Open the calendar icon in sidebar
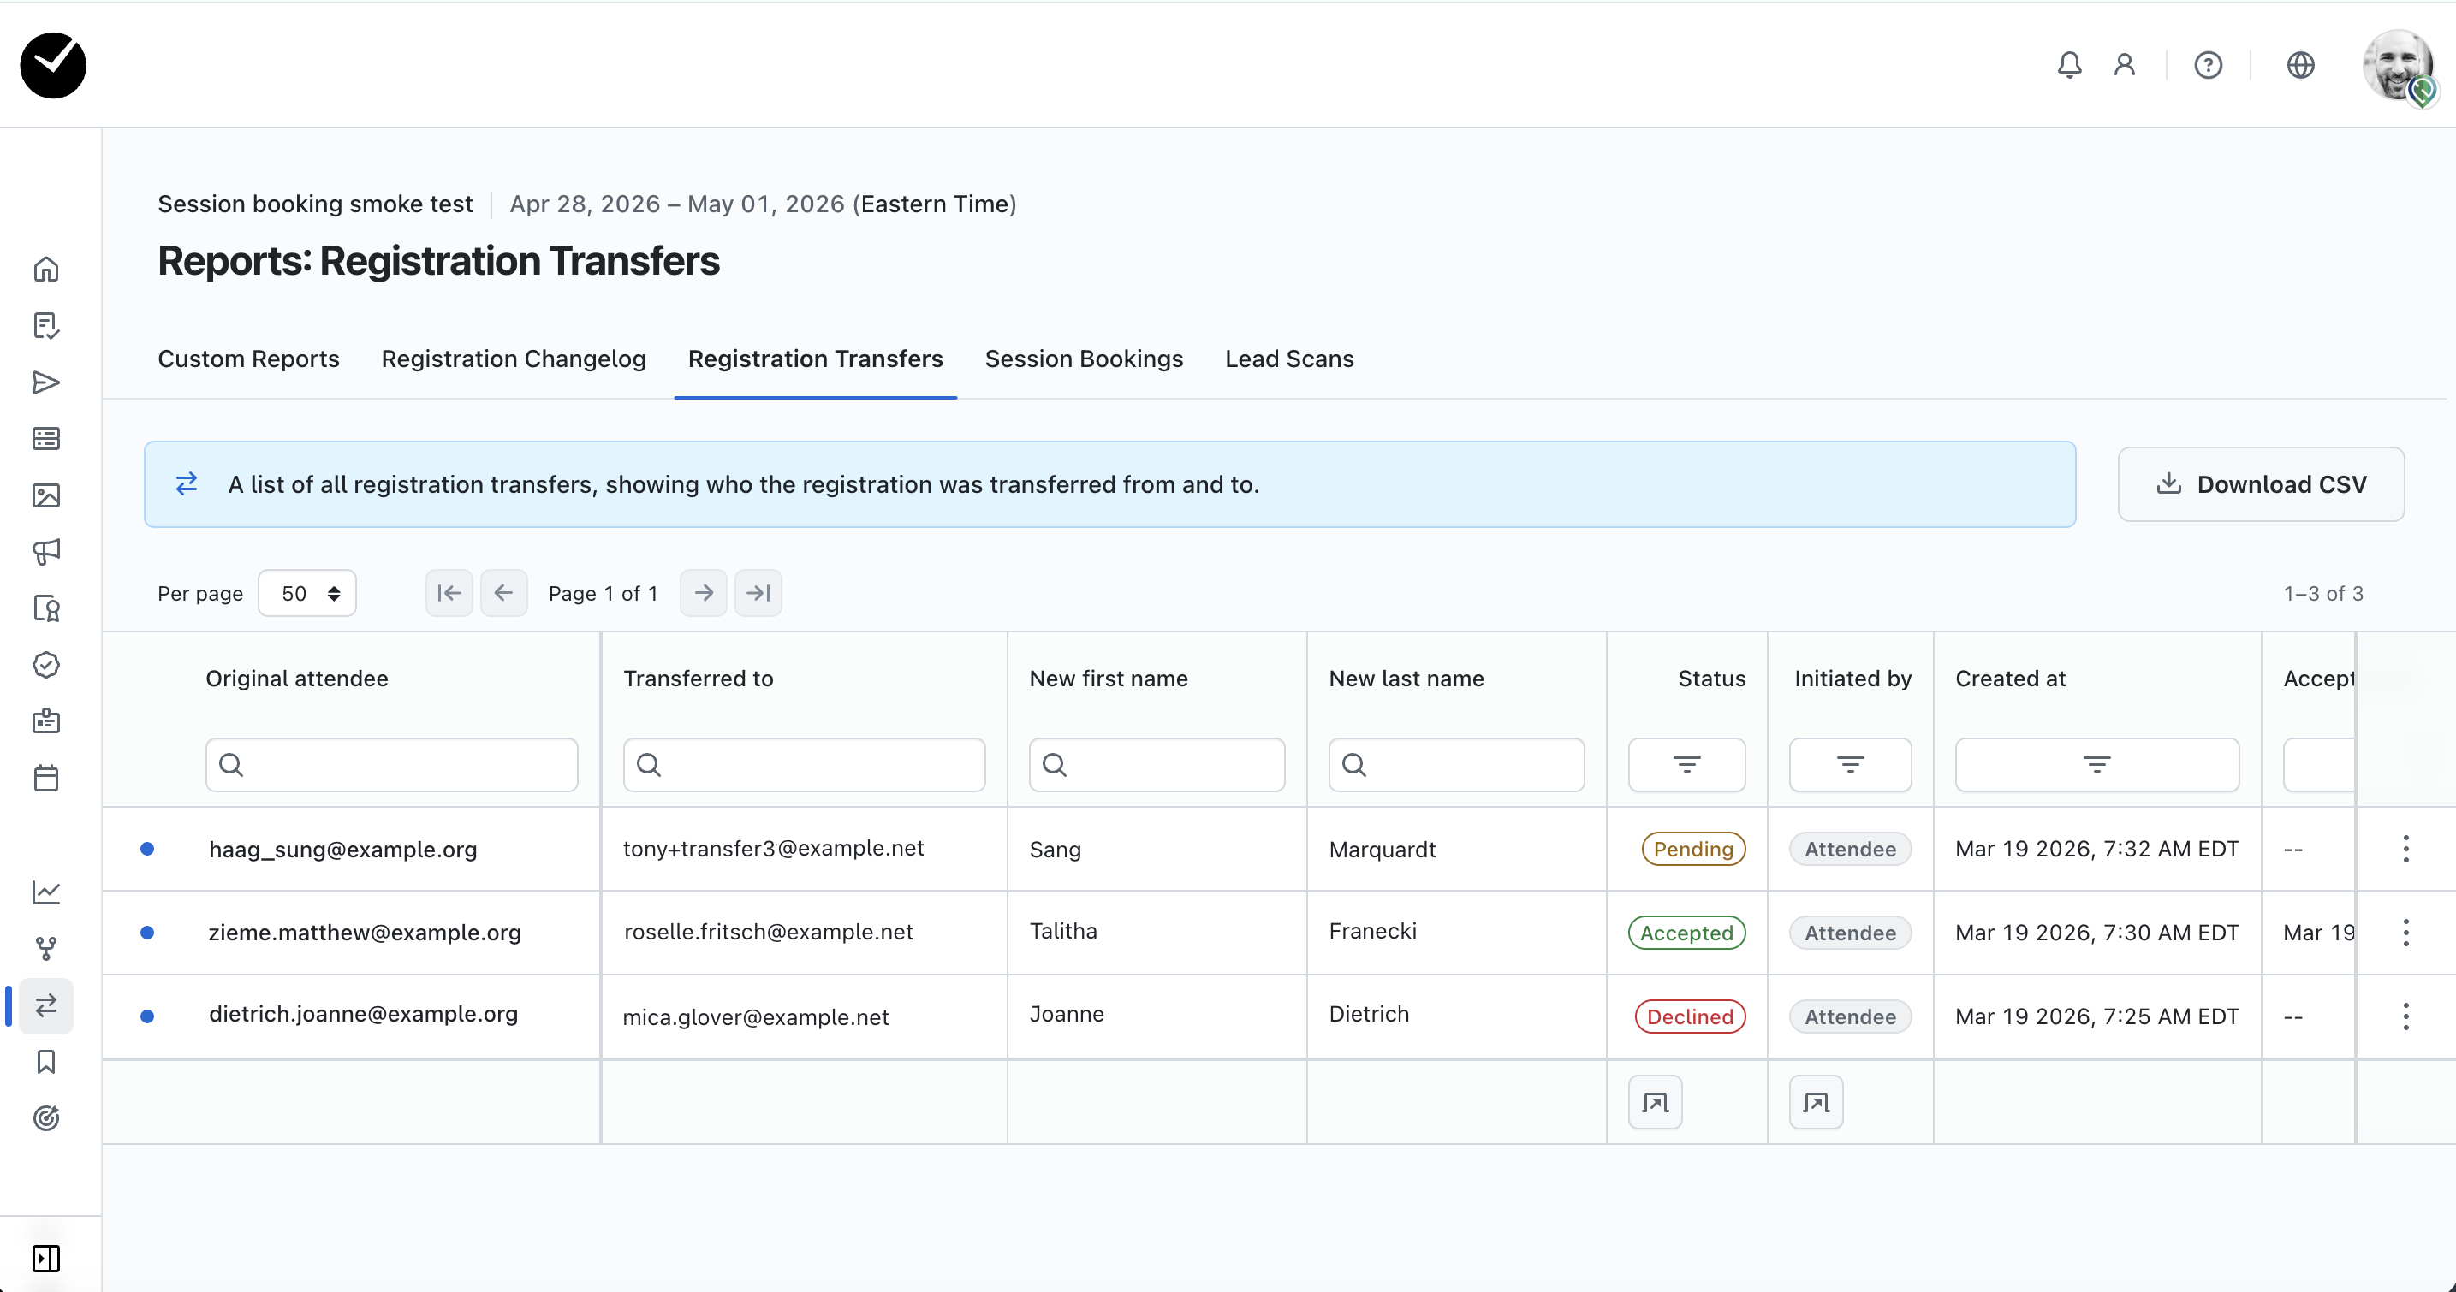Image resolution: width=2456 pixels, height=1292 pixels. coord(45,779)
